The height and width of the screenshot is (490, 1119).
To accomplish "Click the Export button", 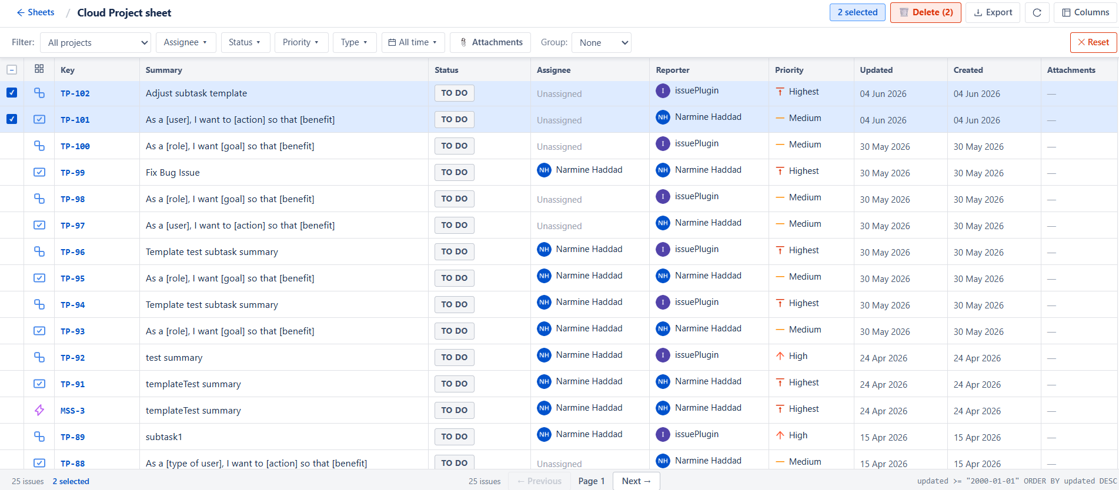I will tap(993, 12).
